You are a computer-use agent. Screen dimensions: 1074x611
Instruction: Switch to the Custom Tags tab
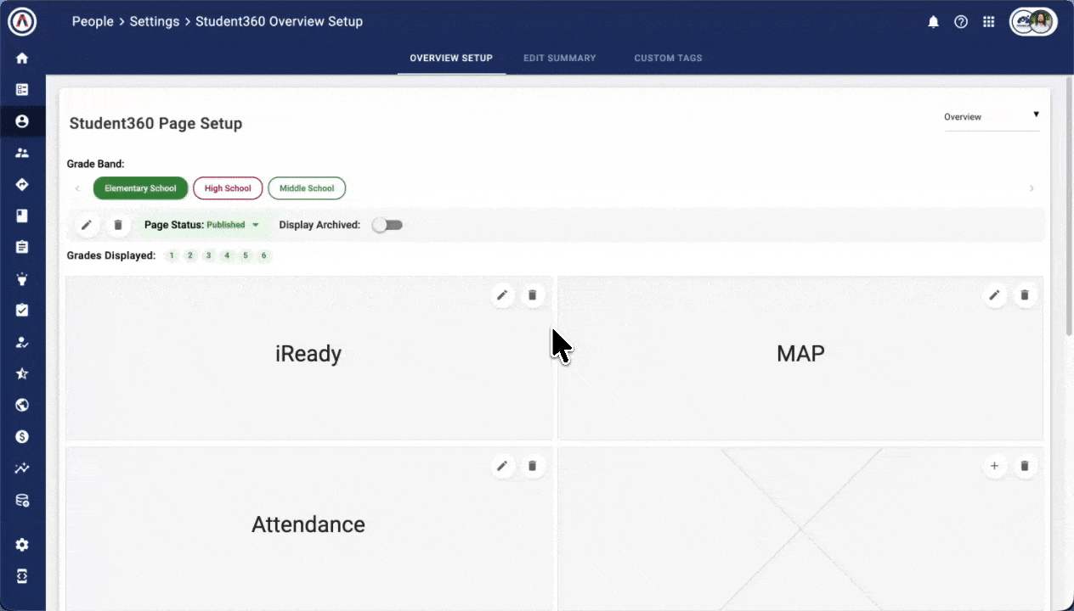pos(668,59)
